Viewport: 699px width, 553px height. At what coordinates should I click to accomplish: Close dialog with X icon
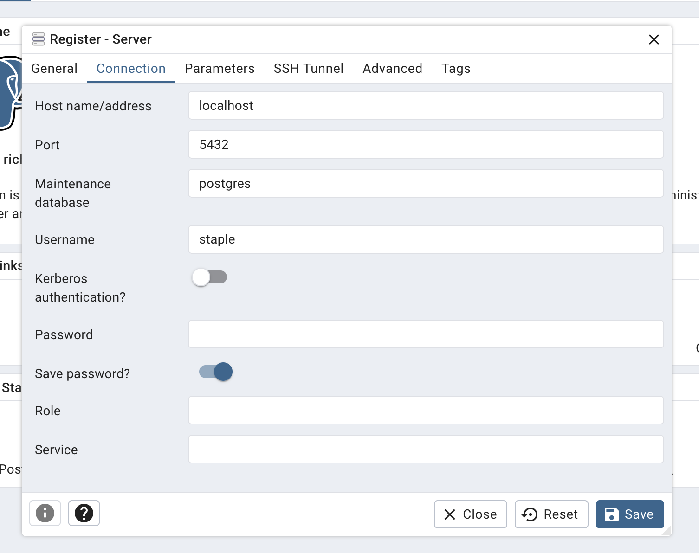(654, 40)
